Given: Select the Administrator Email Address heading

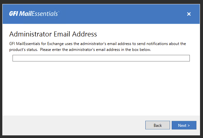Looking at the screenshot, I should tap(53, 34).
